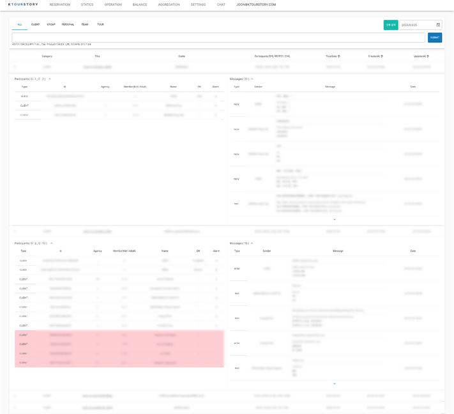Collapse the second Messages section chevron
The height and width of the screenshot is (414, 454).
252,243
